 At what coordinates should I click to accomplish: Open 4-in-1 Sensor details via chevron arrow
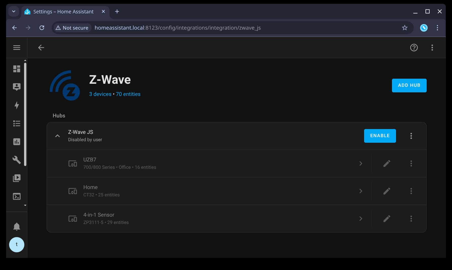point(361,219)
